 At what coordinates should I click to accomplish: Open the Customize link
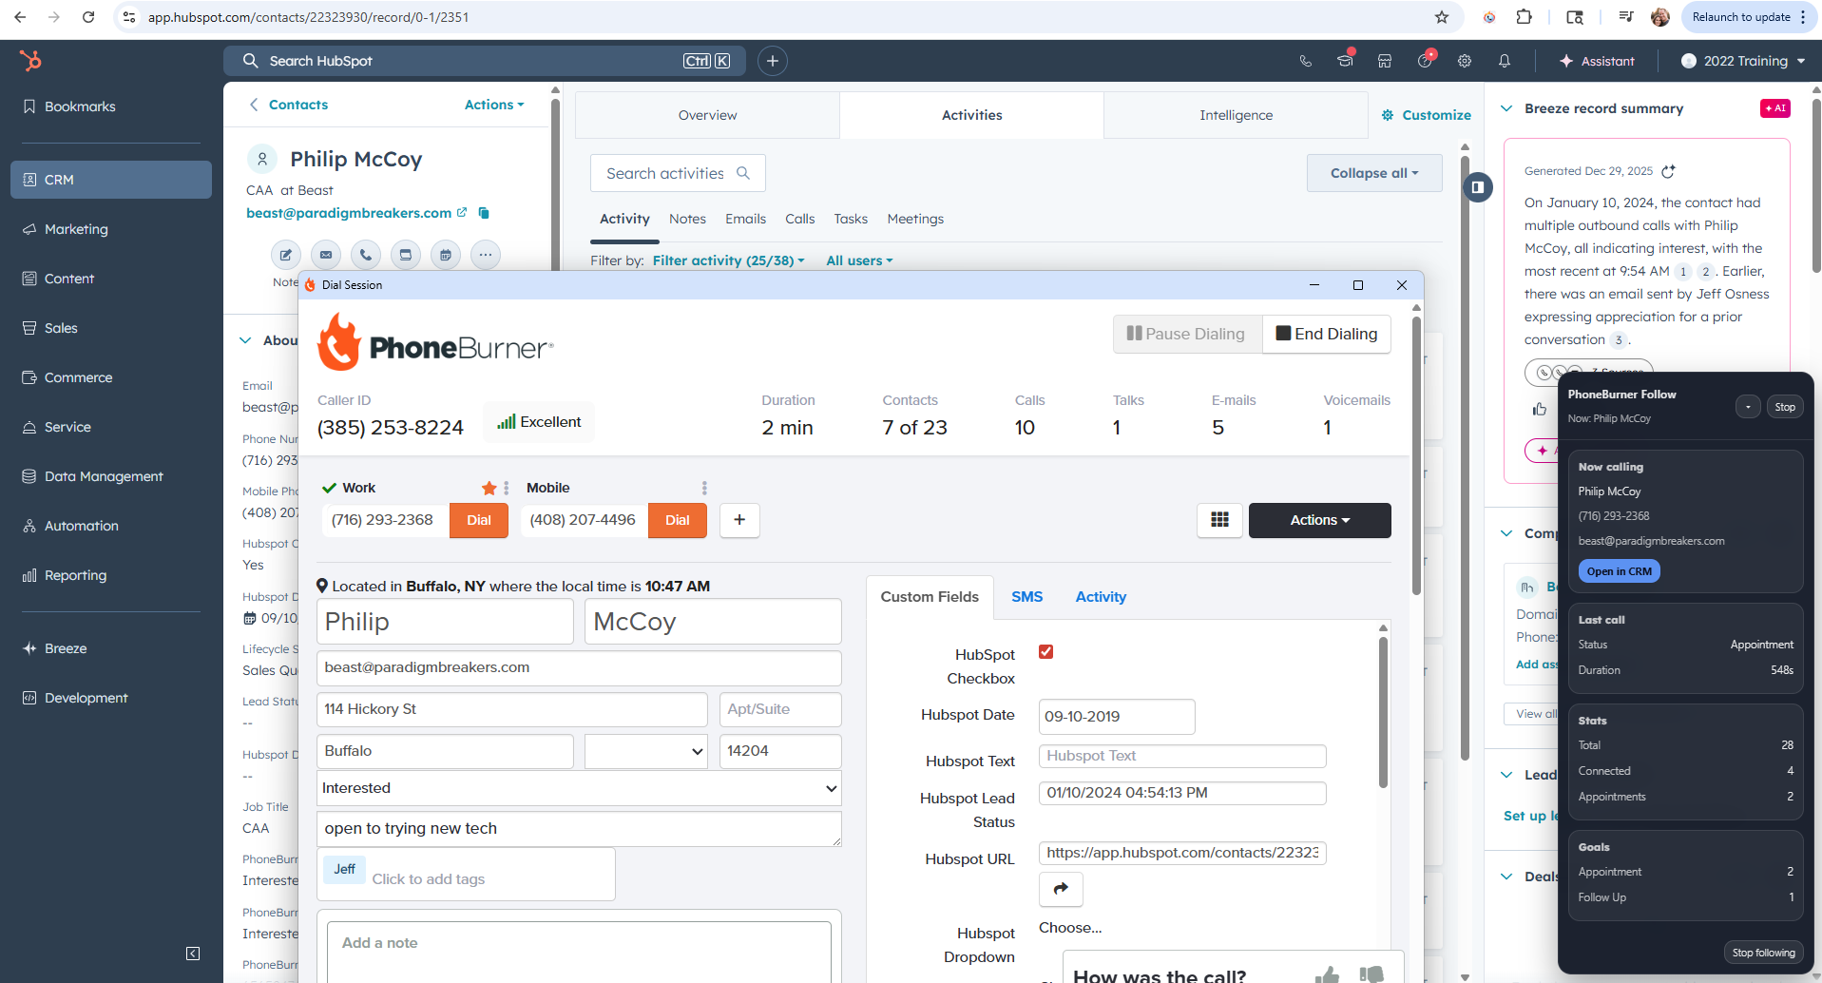(x=1426, y=115)
